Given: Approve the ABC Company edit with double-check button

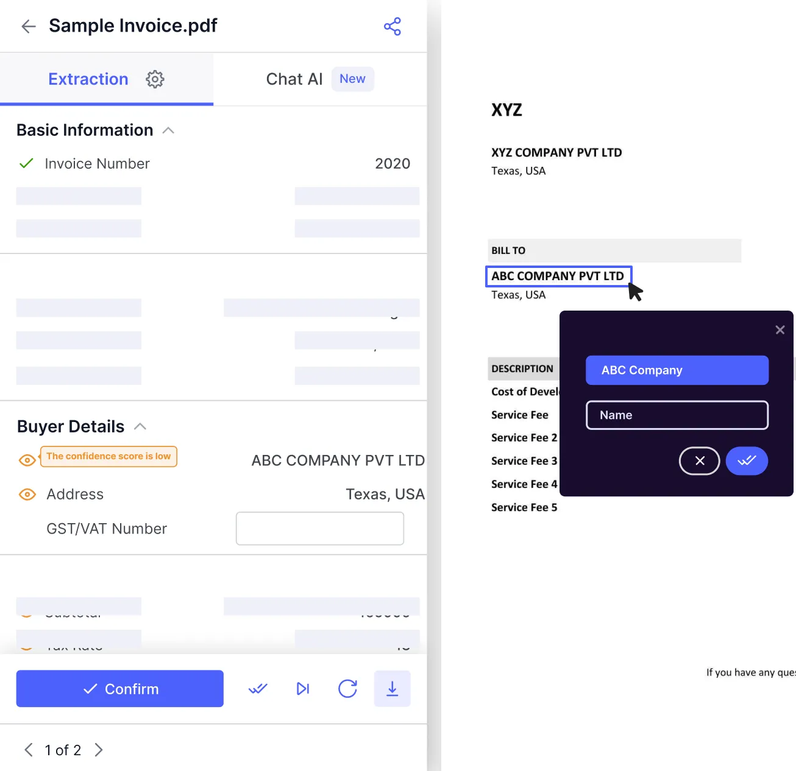Looking at the screenshot, I should (747, 461).
